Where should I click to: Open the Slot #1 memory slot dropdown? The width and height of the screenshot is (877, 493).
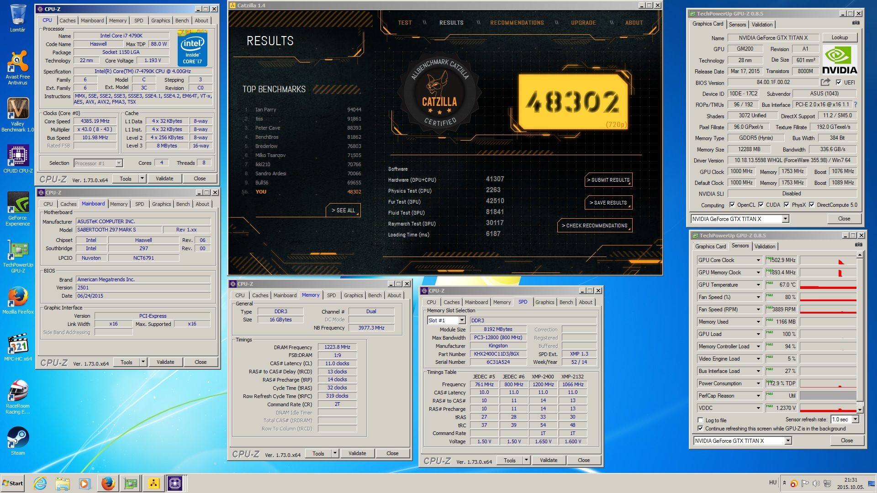[x=462, y=320]
